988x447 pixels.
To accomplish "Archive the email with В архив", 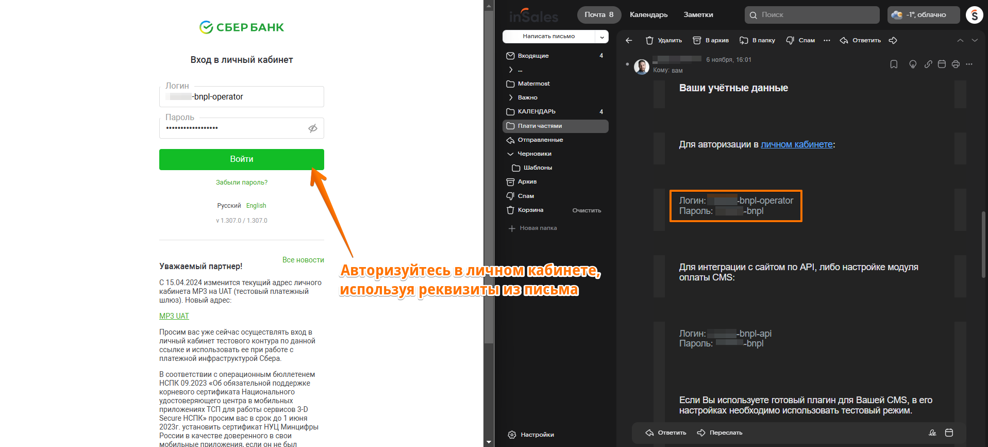I will [711, 40].
